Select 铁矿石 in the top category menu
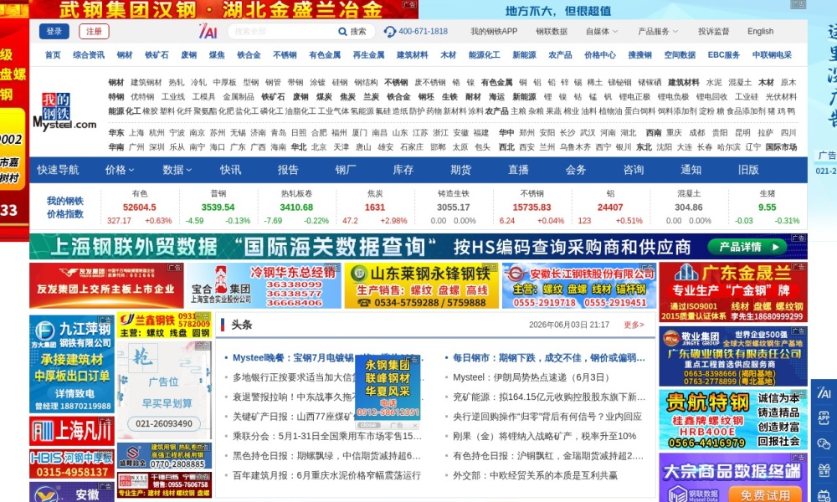This screenshot has width=837, height=502. [x=157, y=55]
